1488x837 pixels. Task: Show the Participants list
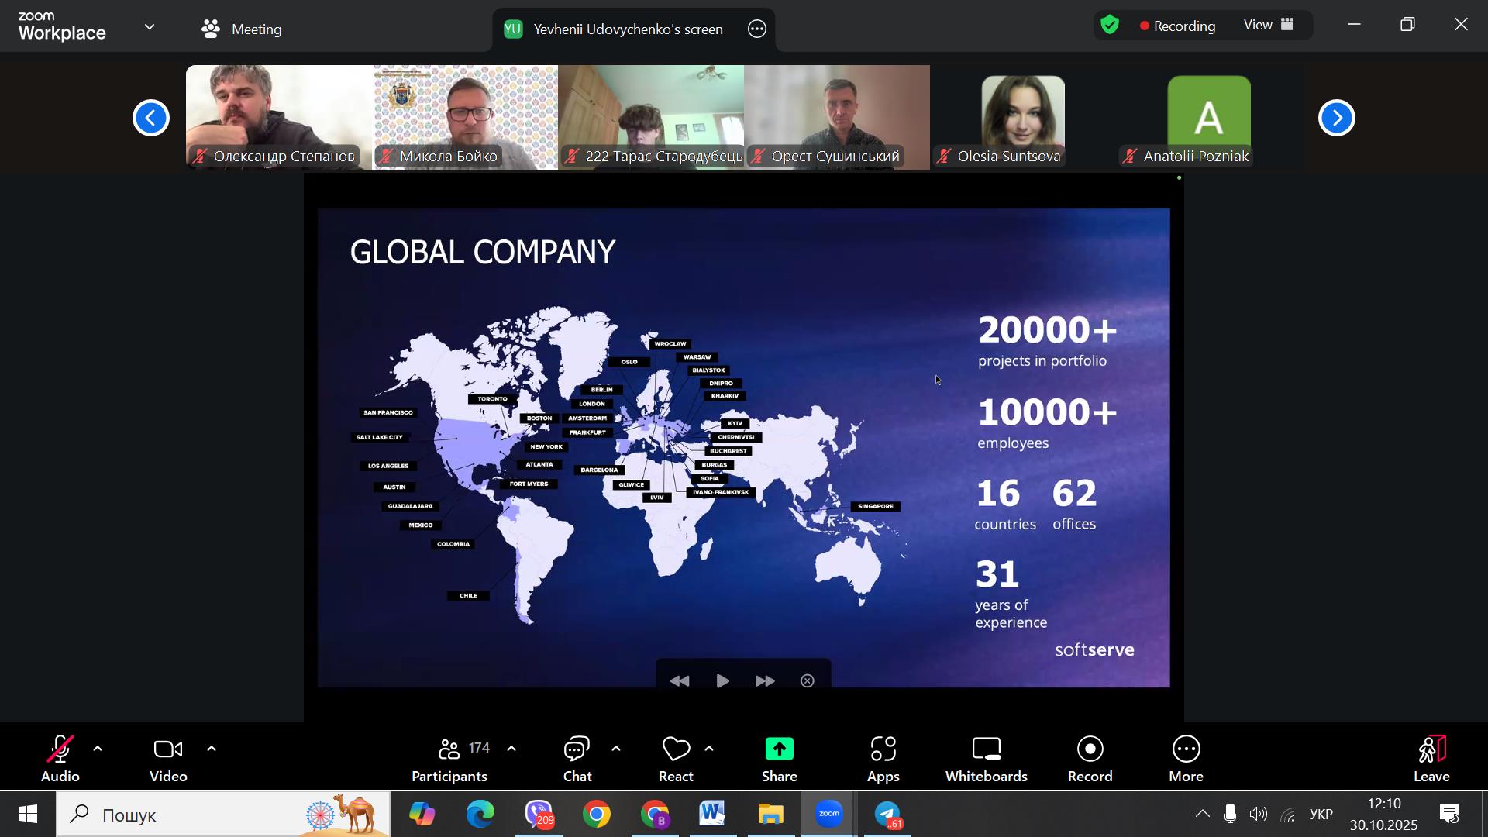[450, 759]
